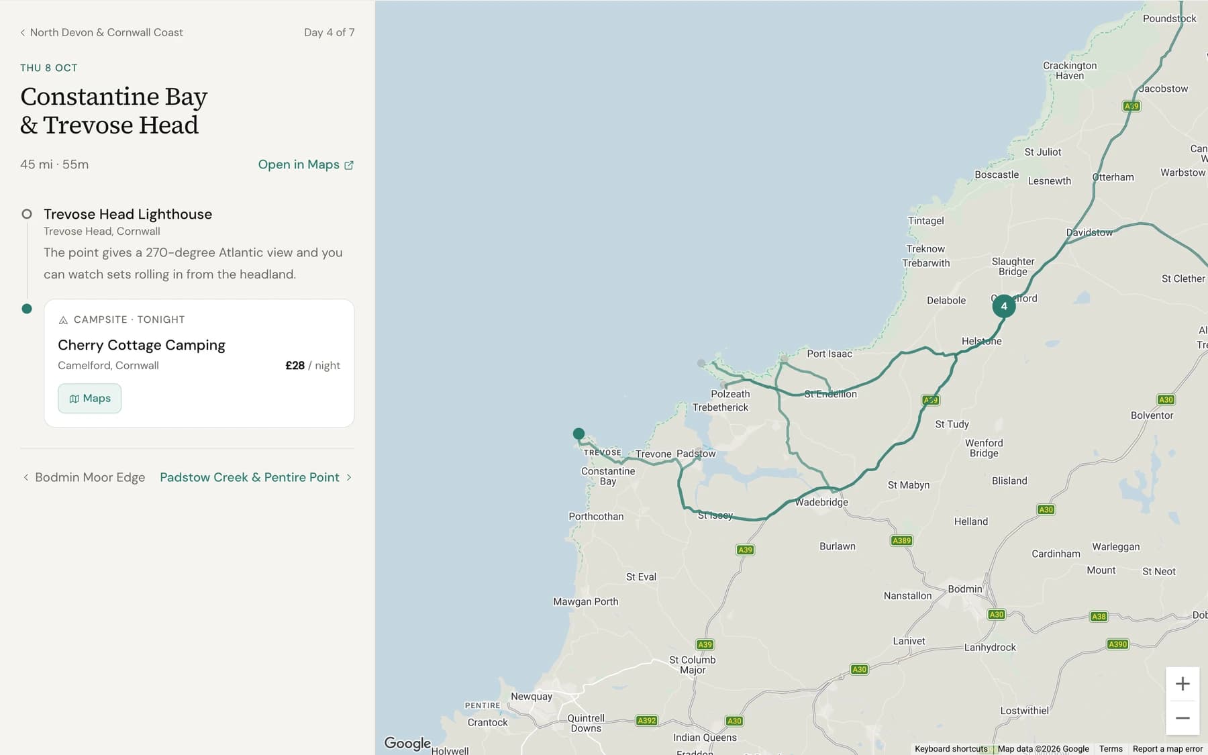This screenshot has width=1208, height=755.
Task: Click the A390 road shield
Action: [1118, 644]
